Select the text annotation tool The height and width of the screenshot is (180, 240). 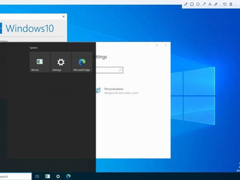pyautogui.click(x=210, y=4)
